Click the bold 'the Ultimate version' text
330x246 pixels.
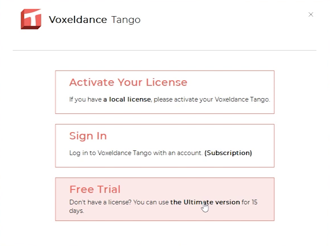point(205,202)
